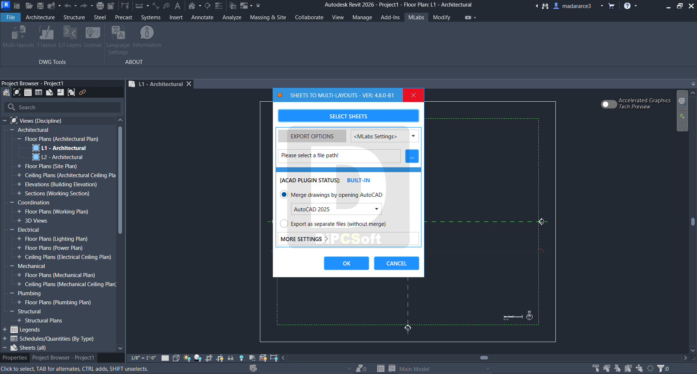Image resolution: width=697 pixels, height=374 pixels.
Task: Click the families icon in Project Browser toolbar
Action: (72, 92)
